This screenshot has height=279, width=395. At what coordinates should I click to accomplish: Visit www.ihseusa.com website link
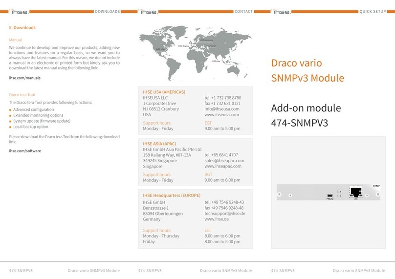[x=221, y=114]
